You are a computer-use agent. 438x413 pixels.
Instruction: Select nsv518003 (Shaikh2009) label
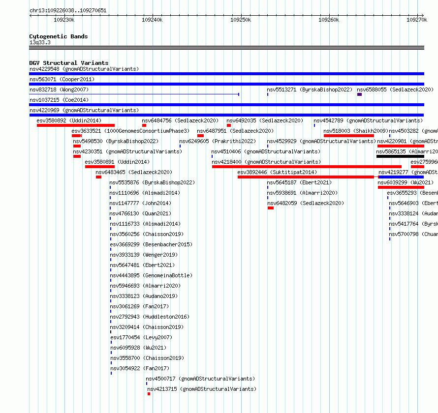[x=356, y=131]
